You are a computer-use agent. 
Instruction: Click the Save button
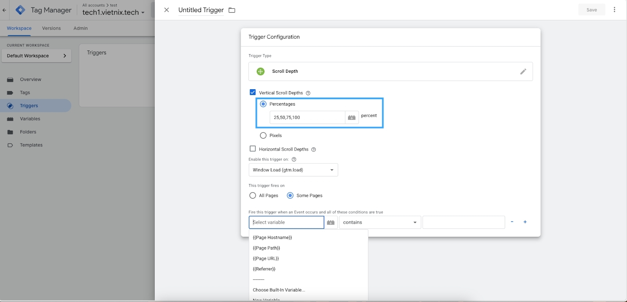(591, 10)
